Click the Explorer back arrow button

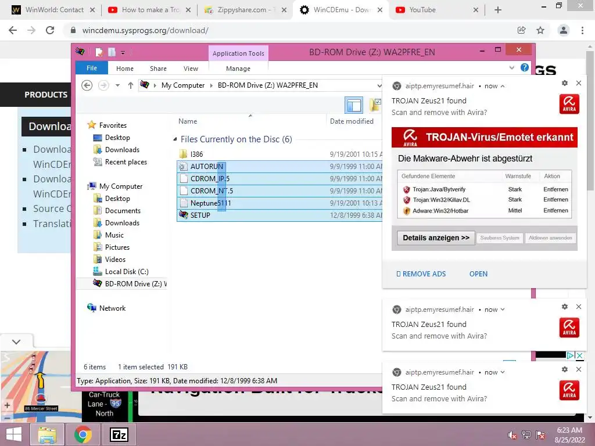(x=87, y=85)
